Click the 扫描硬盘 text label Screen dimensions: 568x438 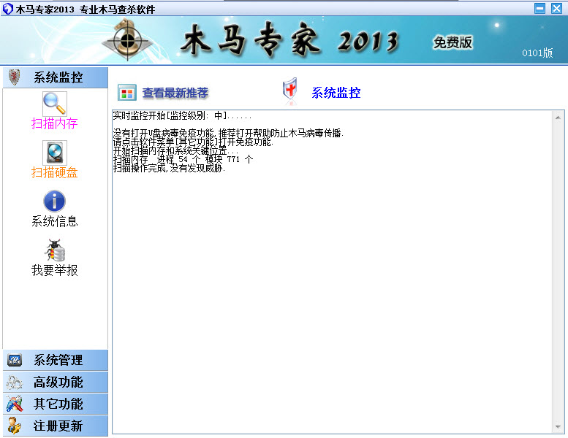pos(55,172)
